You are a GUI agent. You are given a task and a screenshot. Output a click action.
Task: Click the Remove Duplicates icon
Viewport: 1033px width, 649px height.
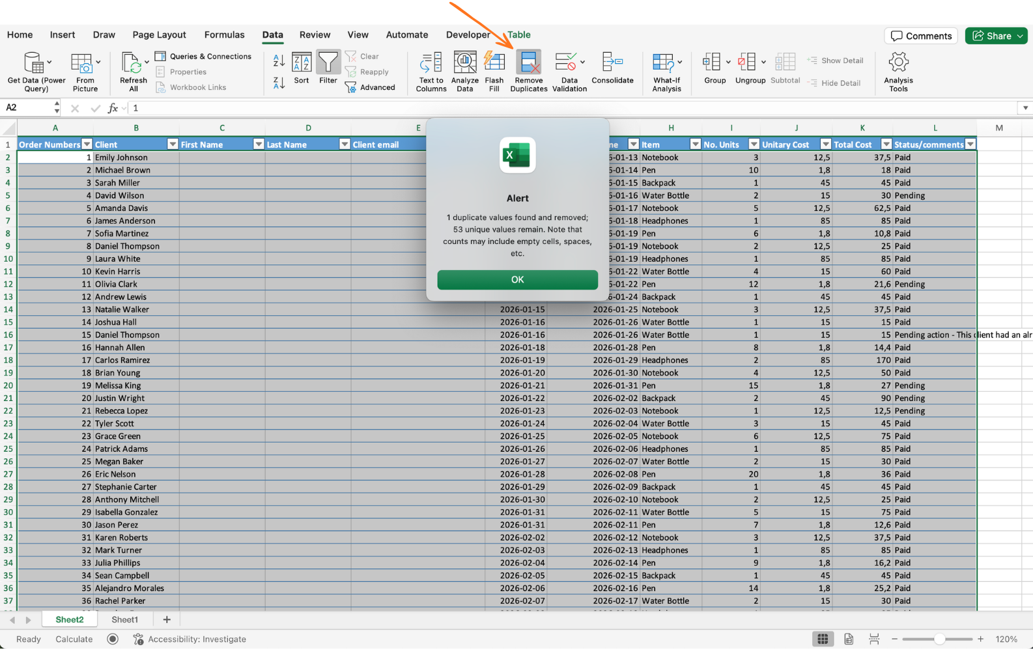tap(528, 63)
